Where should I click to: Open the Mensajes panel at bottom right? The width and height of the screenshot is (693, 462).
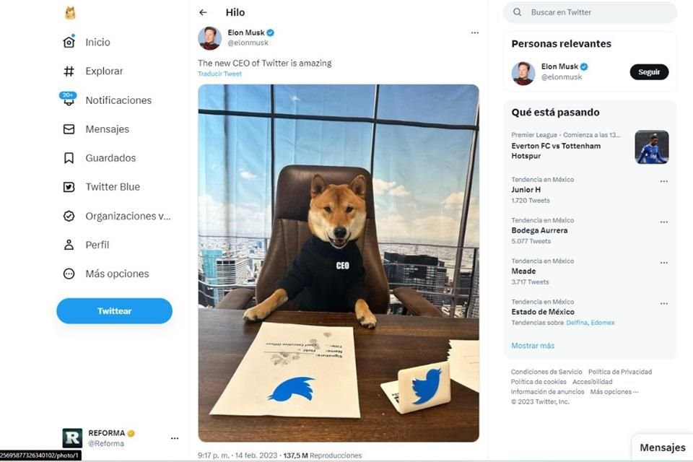[x=661, y=447]
